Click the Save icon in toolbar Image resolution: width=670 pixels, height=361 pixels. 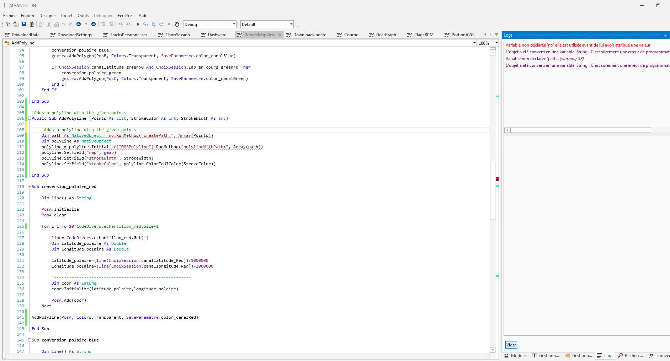[x=24, y=24]
